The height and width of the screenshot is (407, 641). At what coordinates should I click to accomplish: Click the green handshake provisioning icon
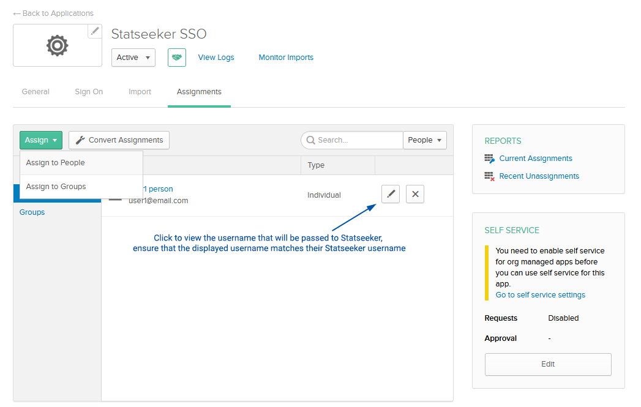[176, 58]
